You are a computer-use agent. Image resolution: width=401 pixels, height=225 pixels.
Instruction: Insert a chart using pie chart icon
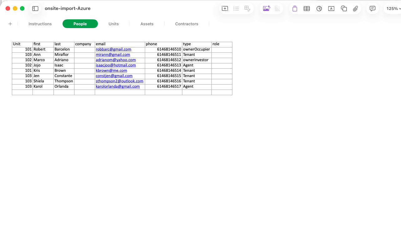click(x=319, y=9)
